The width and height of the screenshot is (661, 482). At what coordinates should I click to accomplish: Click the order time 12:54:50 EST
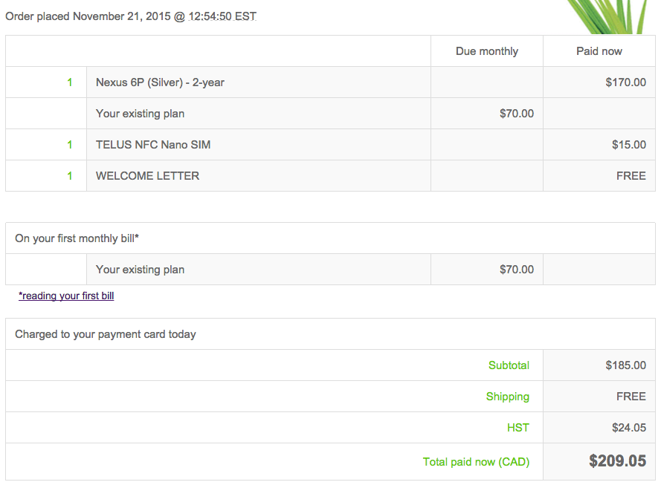point(222,16)
